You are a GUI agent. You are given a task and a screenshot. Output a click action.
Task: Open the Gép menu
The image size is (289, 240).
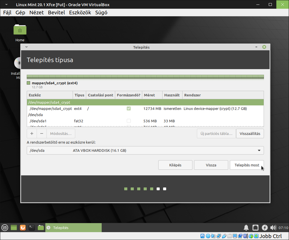point(20,13)
